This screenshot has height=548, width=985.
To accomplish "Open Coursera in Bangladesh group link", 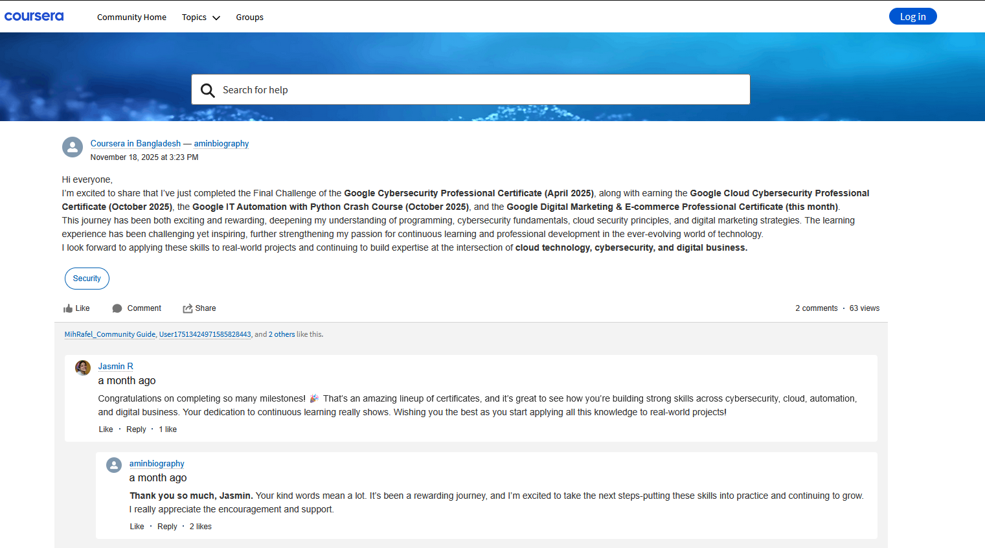I will pos(135,144).
